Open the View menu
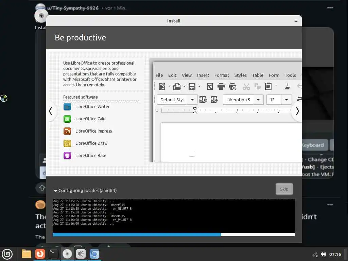The height and width of the screenshot is (261, 348). (x=187, y=75)
